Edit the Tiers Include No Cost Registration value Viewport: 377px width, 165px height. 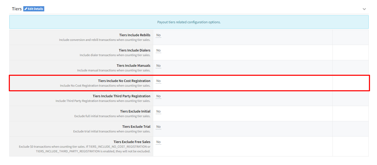[158, 81]
